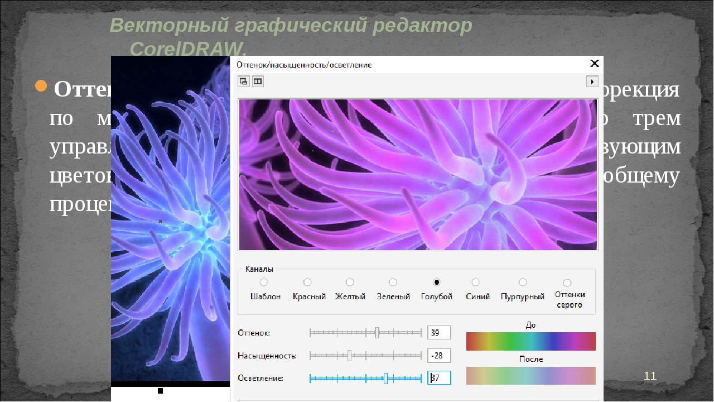Select the Шаблон channel radio button
The width and height of the screenshot is (714, 402).
(264, 283)
